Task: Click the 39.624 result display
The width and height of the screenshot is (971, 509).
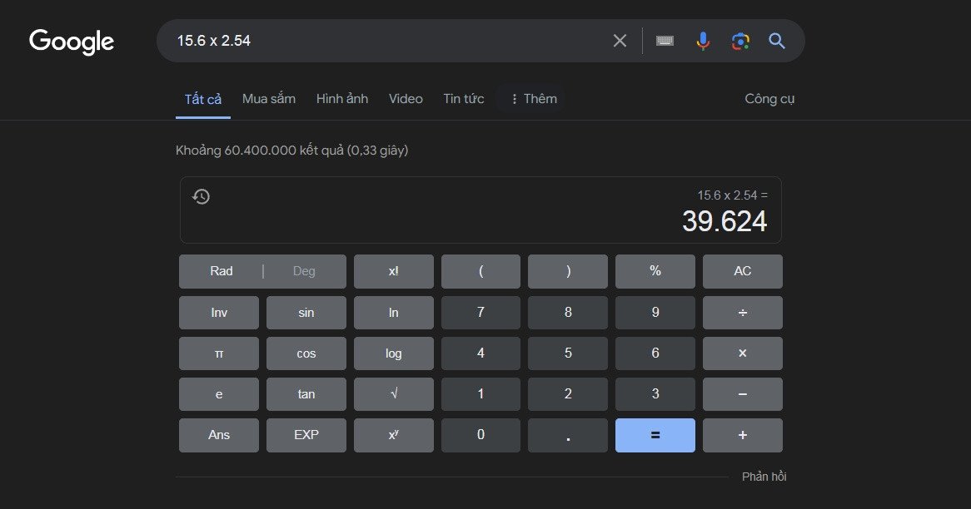Action: pyautogui.click(x=724, y=221)
